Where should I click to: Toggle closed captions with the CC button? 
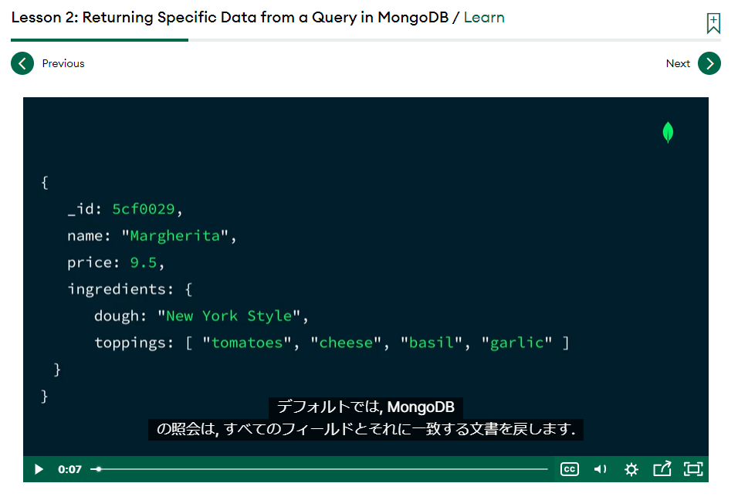tap(569, 469)
